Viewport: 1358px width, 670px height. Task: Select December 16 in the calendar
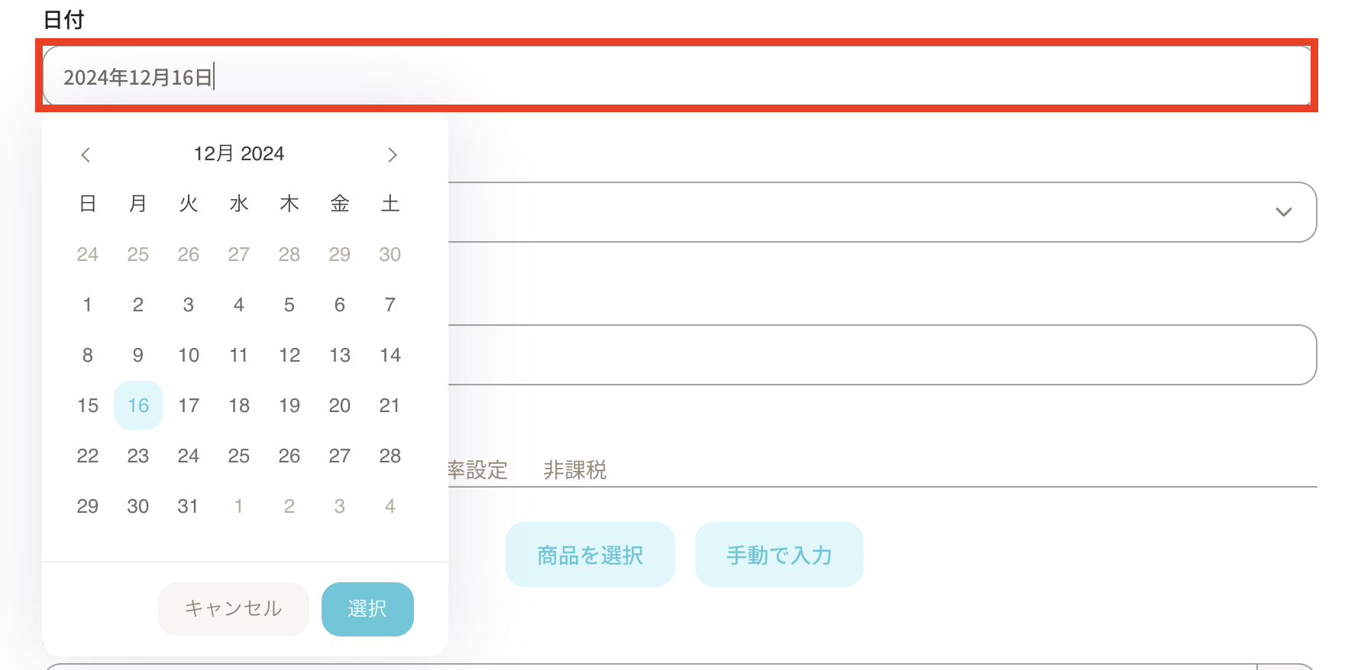[138, 405]
